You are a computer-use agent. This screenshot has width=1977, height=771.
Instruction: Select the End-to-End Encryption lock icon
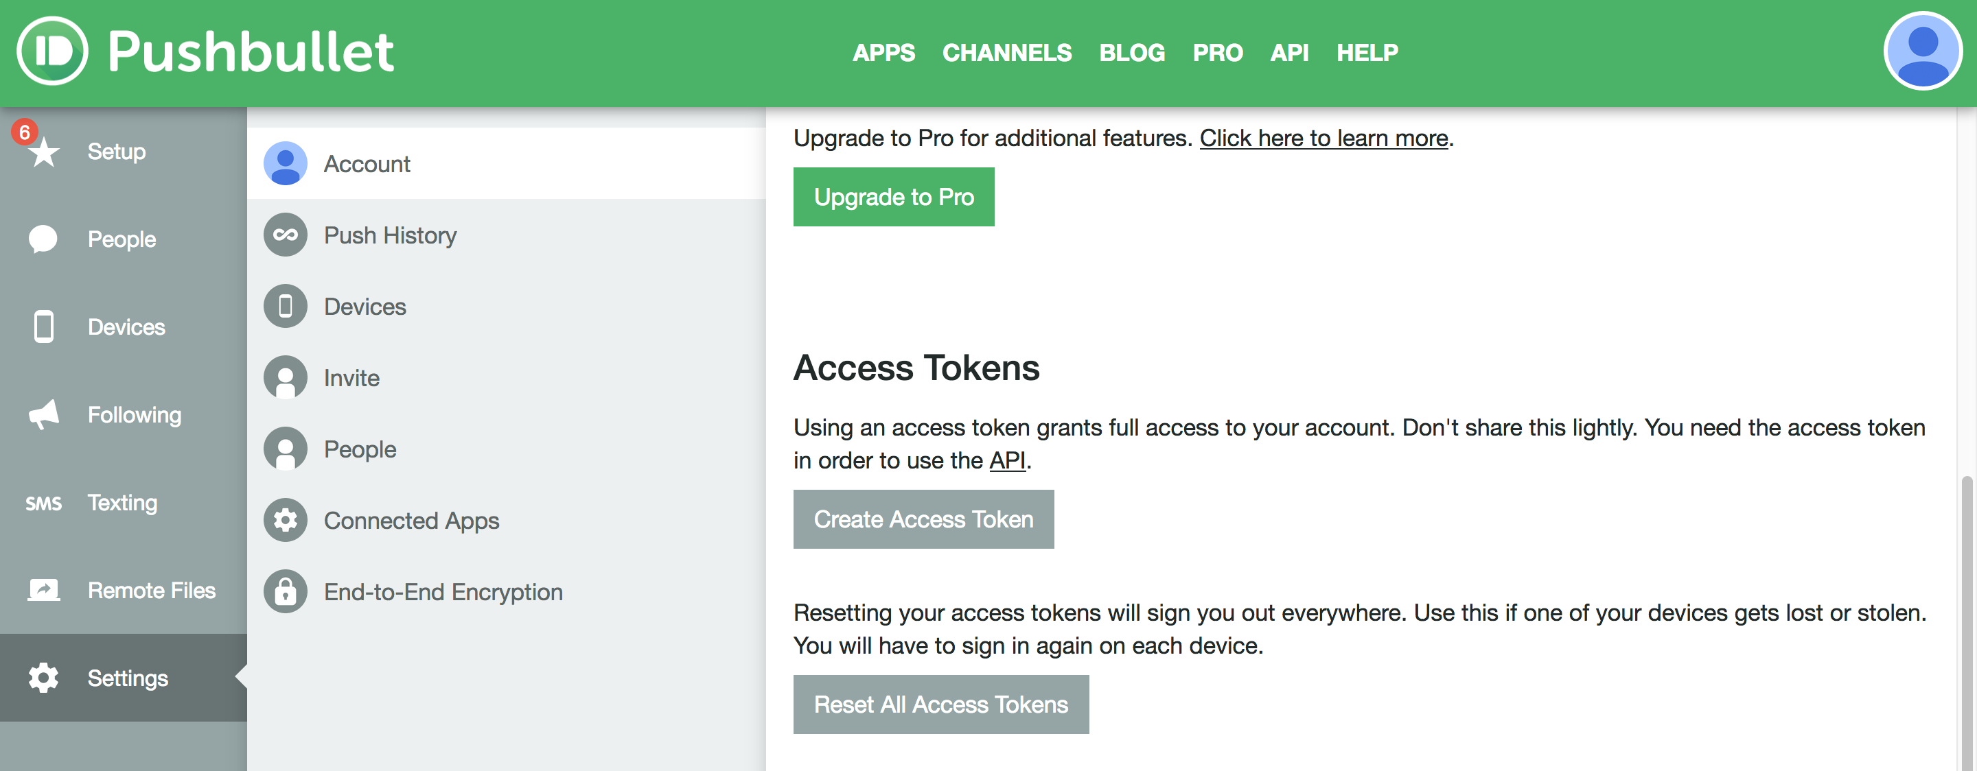point(284,591)
